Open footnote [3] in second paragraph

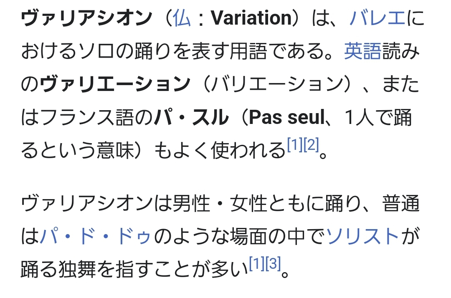[273, 264]
